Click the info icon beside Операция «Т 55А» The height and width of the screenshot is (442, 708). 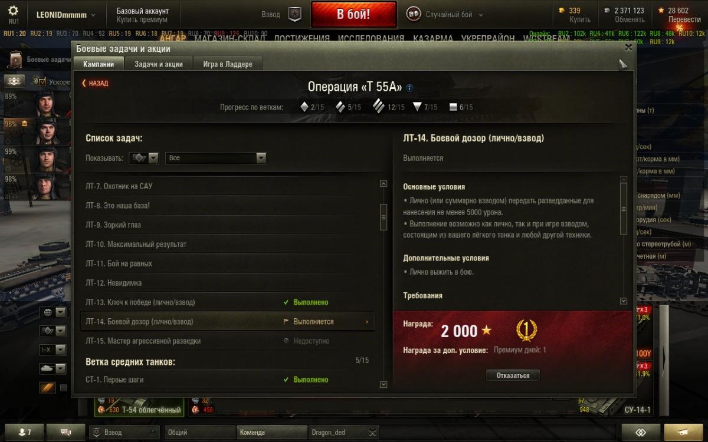pyautogui.click(x=409, y=88)
